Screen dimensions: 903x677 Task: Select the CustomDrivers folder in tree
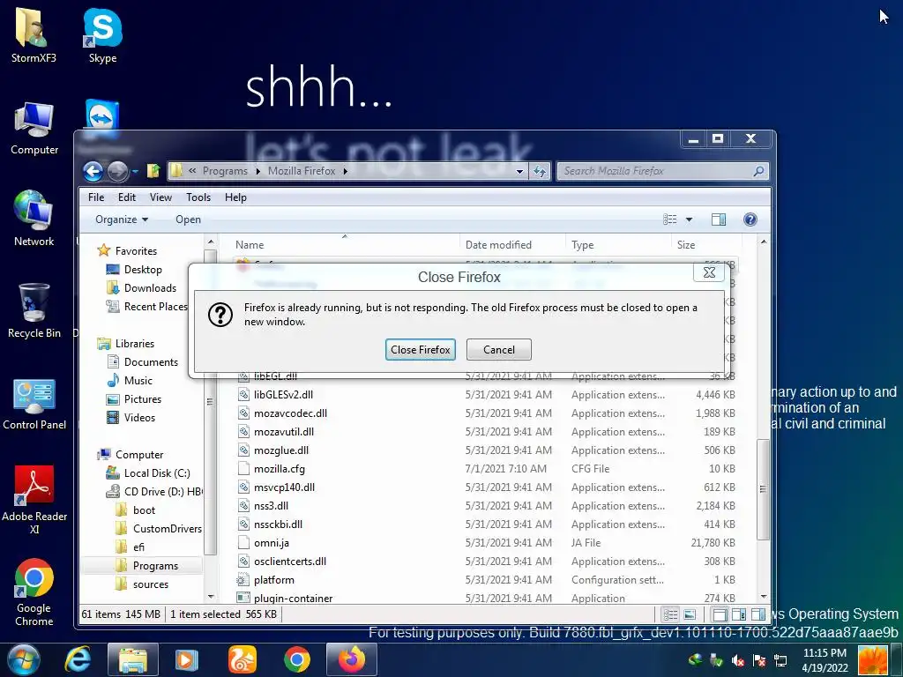[167, 529]
